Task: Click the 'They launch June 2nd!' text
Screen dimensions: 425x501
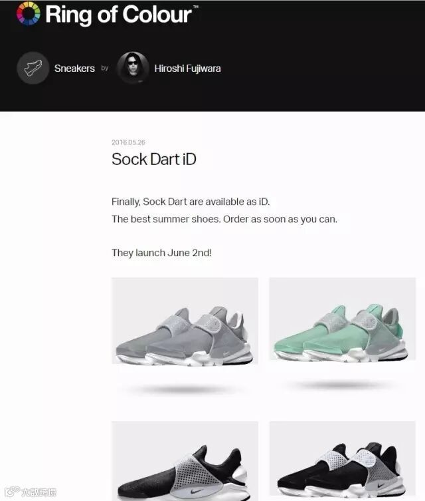Action: (x=161, y=253)
